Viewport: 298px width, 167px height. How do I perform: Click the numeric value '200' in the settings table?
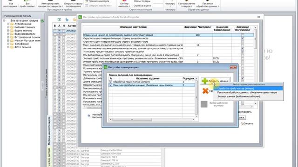click(x=197, y=35)
